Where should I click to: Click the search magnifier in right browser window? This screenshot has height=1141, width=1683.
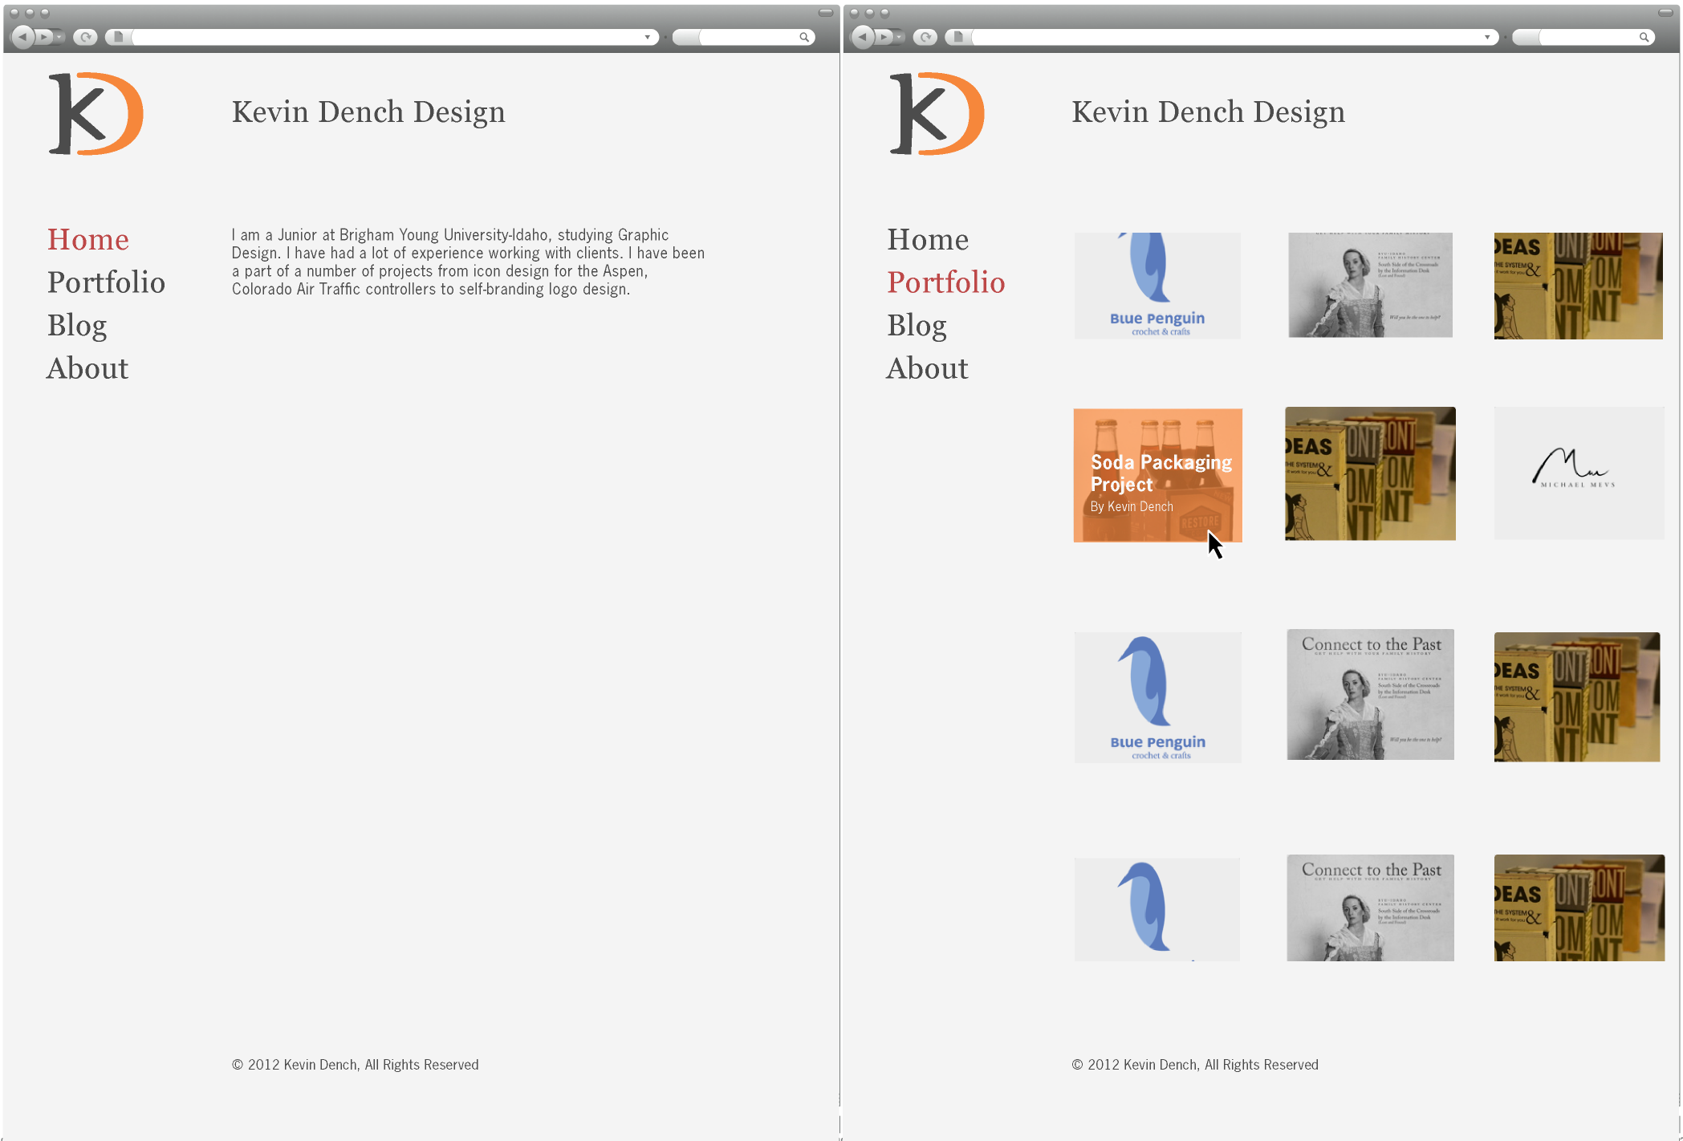1643,37
